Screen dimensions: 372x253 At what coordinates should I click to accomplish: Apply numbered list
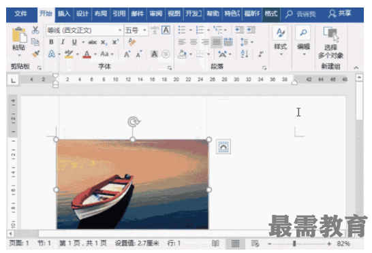coord(200,30)
